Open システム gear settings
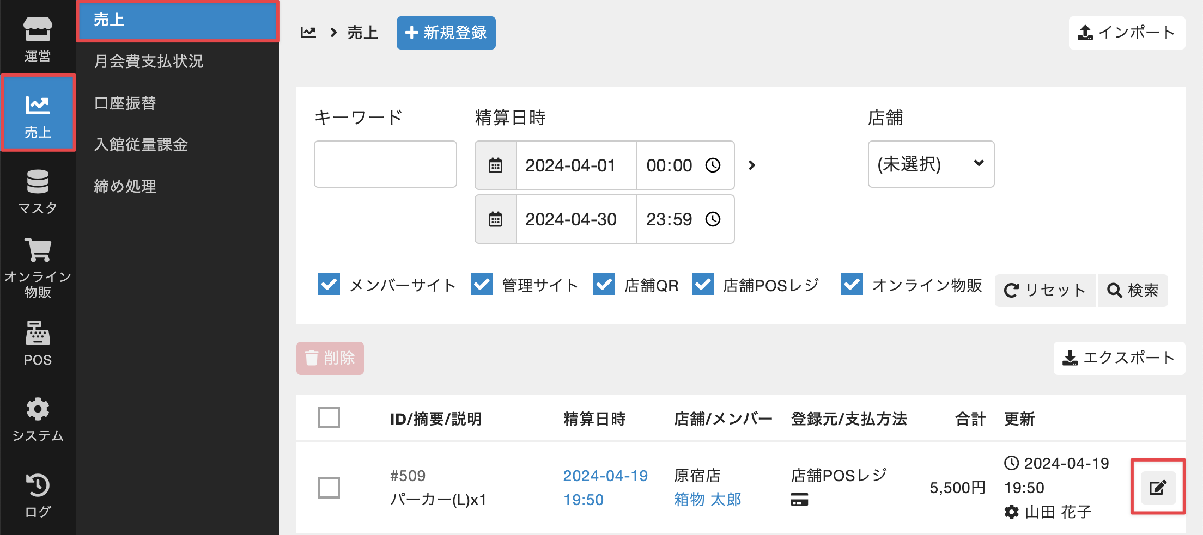This screenshot has width=1203, height=535. tap(38, 420)
